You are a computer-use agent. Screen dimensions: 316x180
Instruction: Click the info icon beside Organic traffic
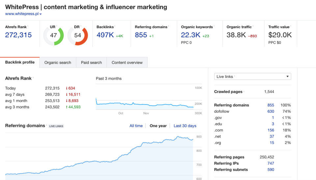tap(253, 26)
